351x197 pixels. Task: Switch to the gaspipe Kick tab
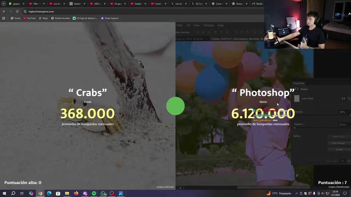16,4
